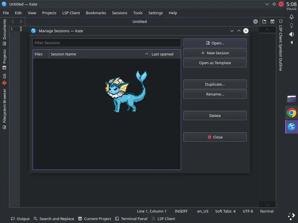Open Soft Tabs: 4 indentation selector
The image size is (298, 223).
(x=225, y=211)
